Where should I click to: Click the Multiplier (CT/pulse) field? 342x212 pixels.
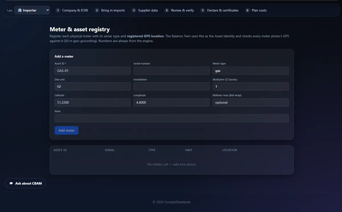(x=251, y=86)
